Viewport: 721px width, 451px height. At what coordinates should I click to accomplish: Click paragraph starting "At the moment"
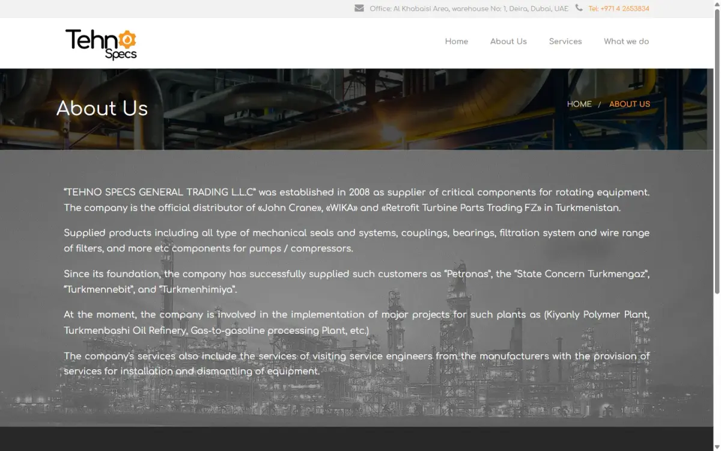coord(357,322)
